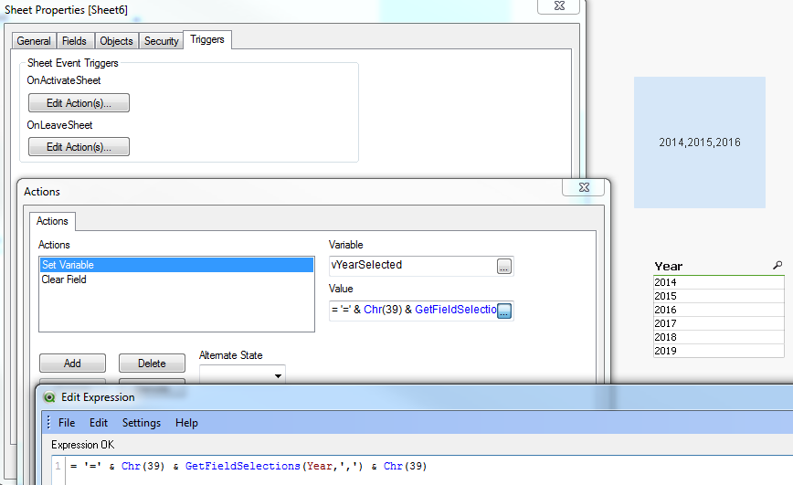The image size is (793, 485).
Task: Click the Delete action button
Action: tap(152, 364)
